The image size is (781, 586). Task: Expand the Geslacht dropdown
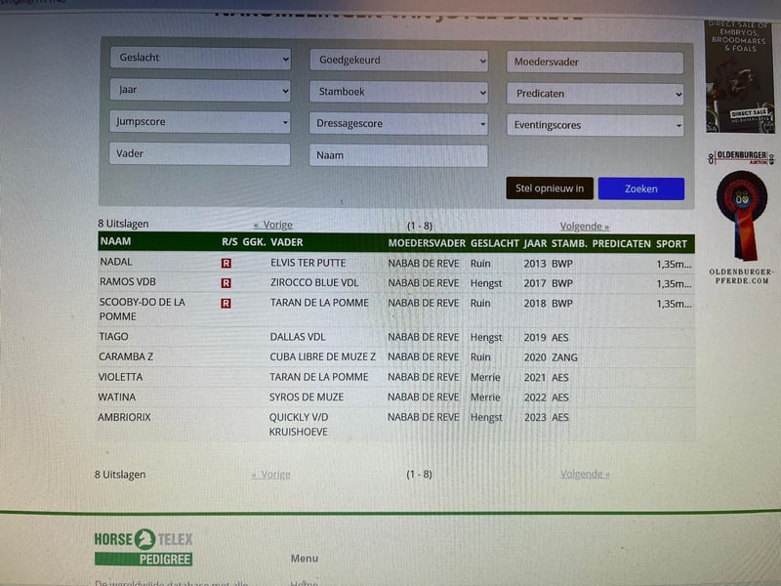[200, 59]
